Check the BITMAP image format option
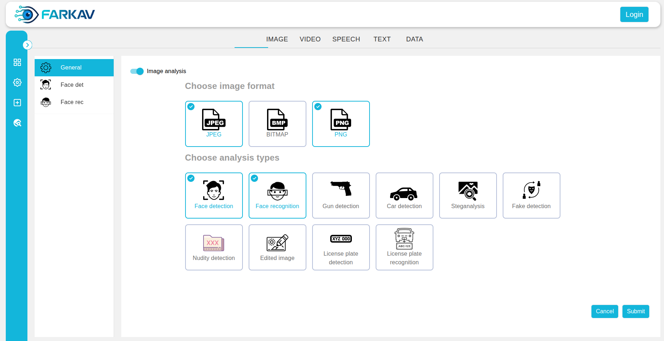 [x=277, y=124]
